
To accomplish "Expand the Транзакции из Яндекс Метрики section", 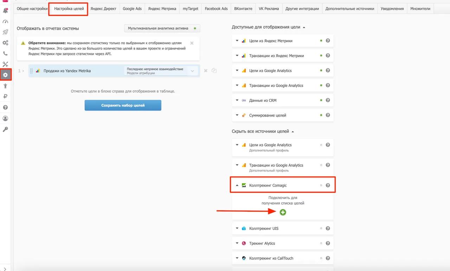I will pos(237,55).
